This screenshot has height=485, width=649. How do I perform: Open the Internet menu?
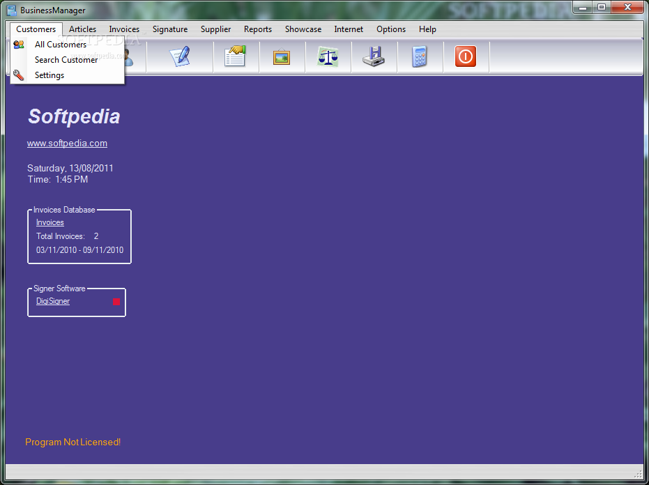pyautogui.click(x=349, y=29)
